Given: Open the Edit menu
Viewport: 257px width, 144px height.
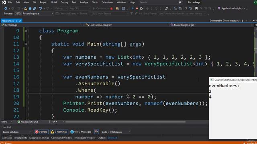Looking at the screenshot, I should tap(18, 2).
